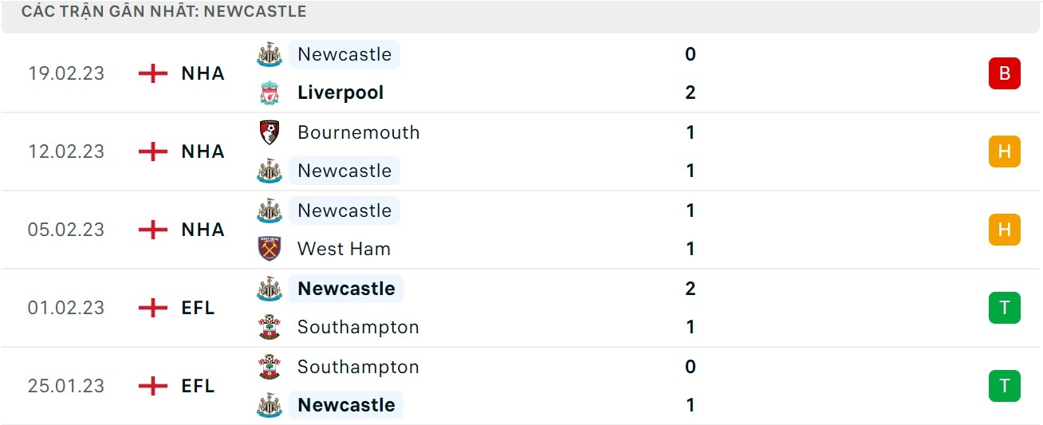Click the orange H badge for Bournemouth match
1043x425 pixels.
(x=1004, y=152)
